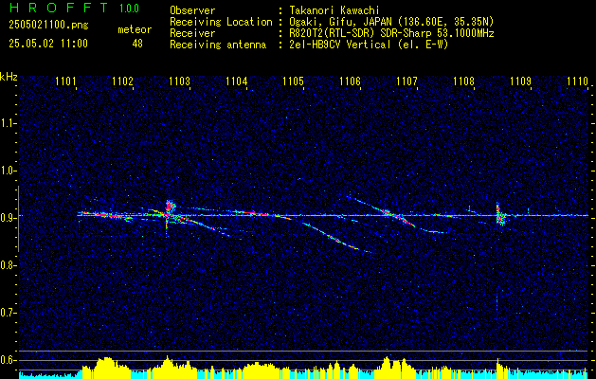This screenshot has width=596, height=379.
Task: Click the R820T2(RTL-SDR) SDR-Sharp receiver text
Action: [x=391, y=33]
